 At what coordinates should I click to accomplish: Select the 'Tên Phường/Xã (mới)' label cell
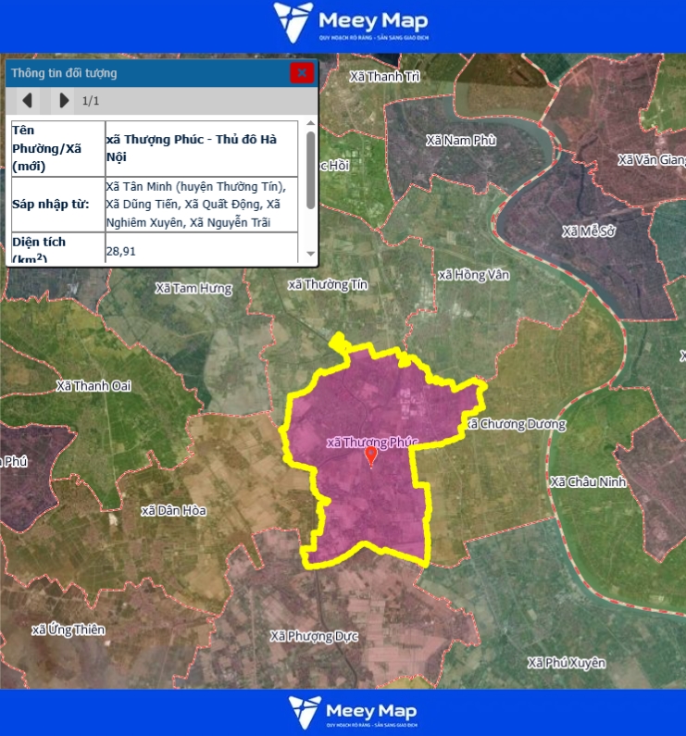[58, 148]
